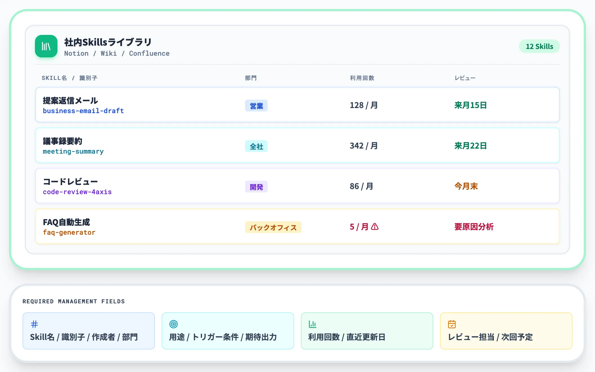
Task: Select the Skill名 / 識別子 / 作成者 / 部門 card
Action: tap(89, 331)
